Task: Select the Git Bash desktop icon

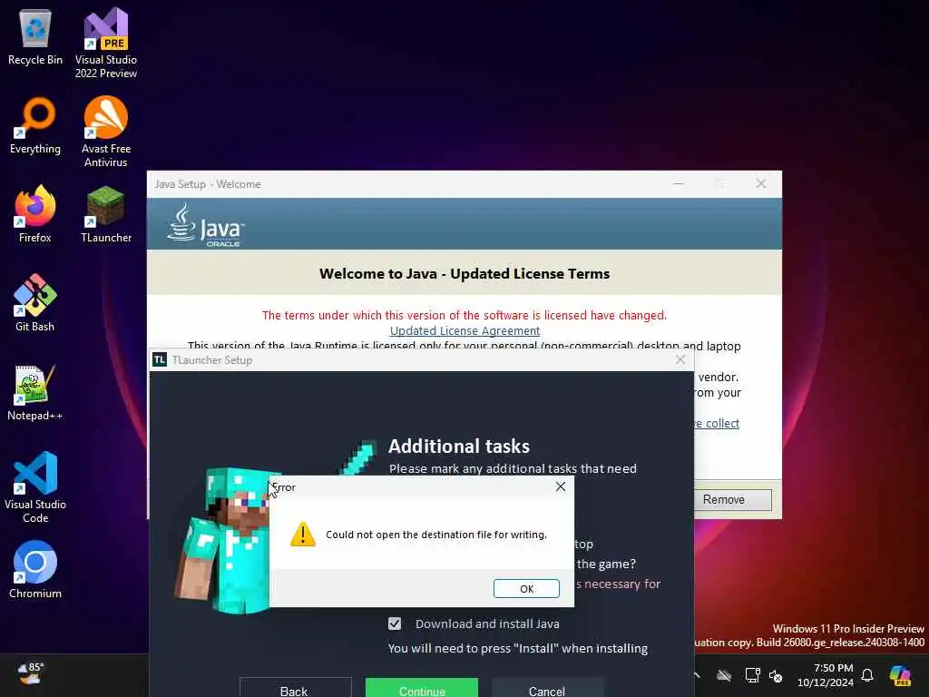Action: click(35, 303)
